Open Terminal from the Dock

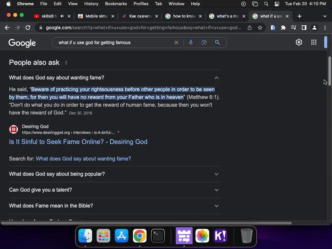pyautogui.click(x=158, y=236)
